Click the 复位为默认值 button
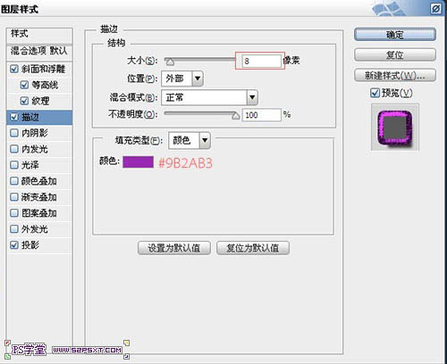Image resolution: width=447 pixels, height=364 pixels. pyautogui.click(x=253, y=248)
